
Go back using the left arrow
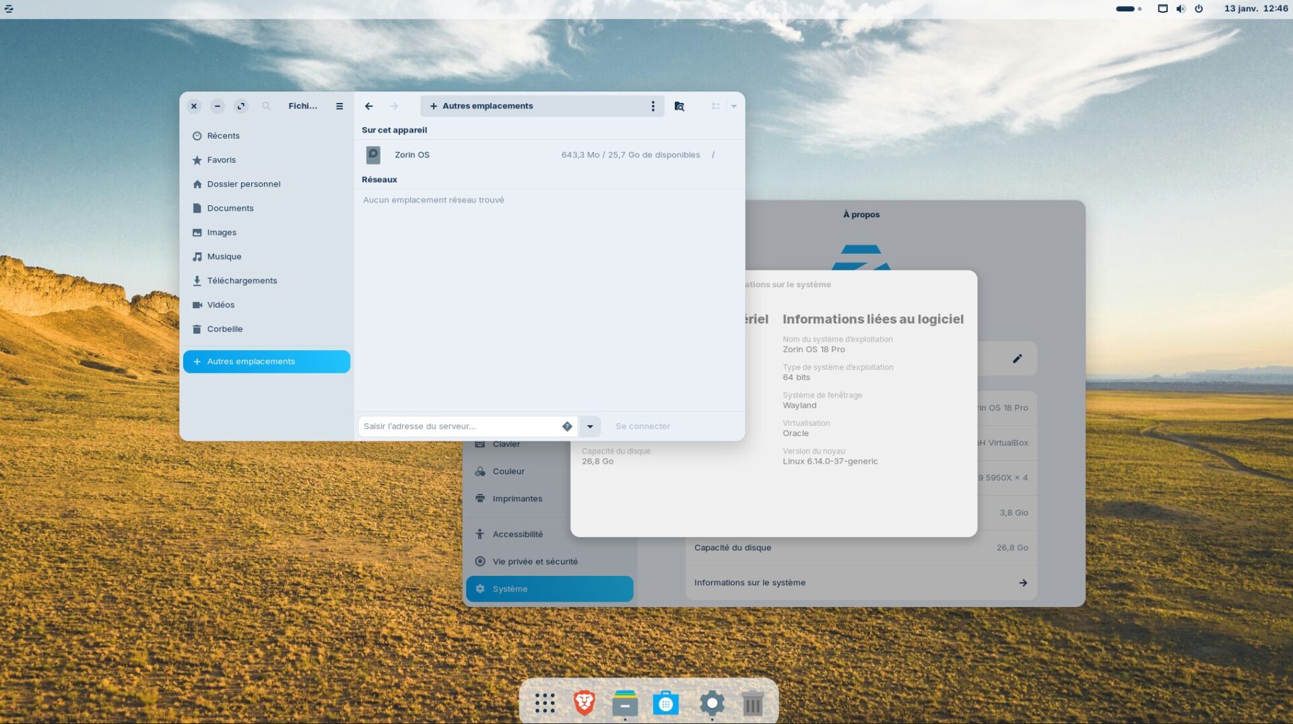click(369, 106)
